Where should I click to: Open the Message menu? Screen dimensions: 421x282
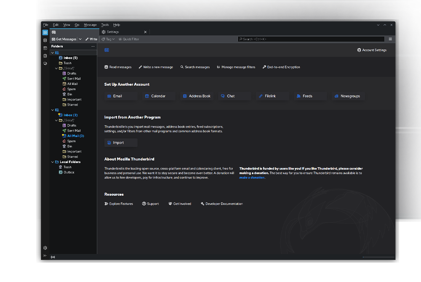tap(90, 25)
